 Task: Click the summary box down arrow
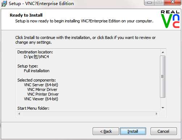pyautogui.click(x=163, y=108)
